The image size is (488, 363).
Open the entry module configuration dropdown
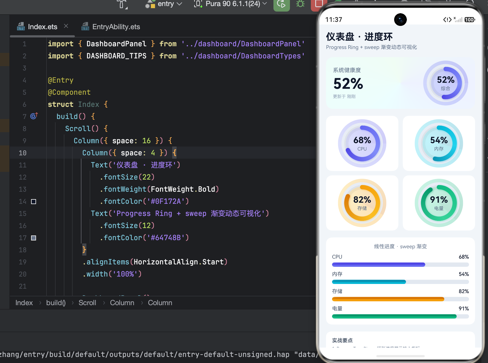click(x=164, y=4)
